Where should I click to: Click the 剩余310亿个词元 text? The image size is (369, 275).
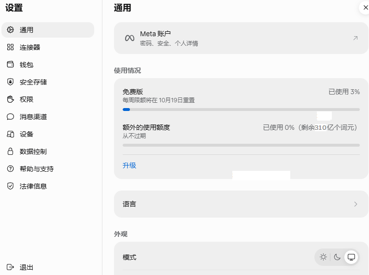327,127
